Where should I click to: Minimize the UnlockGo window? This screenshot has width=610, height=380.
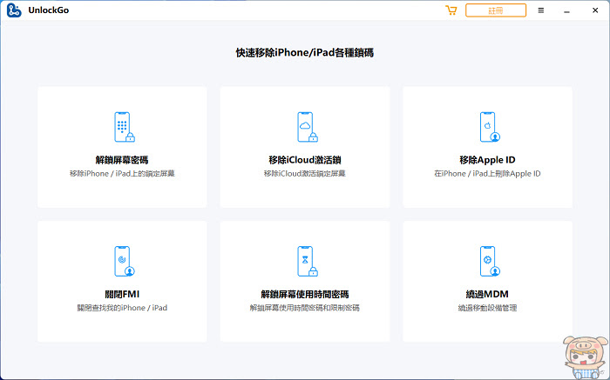pyautogui.click(x=566, y=12)
